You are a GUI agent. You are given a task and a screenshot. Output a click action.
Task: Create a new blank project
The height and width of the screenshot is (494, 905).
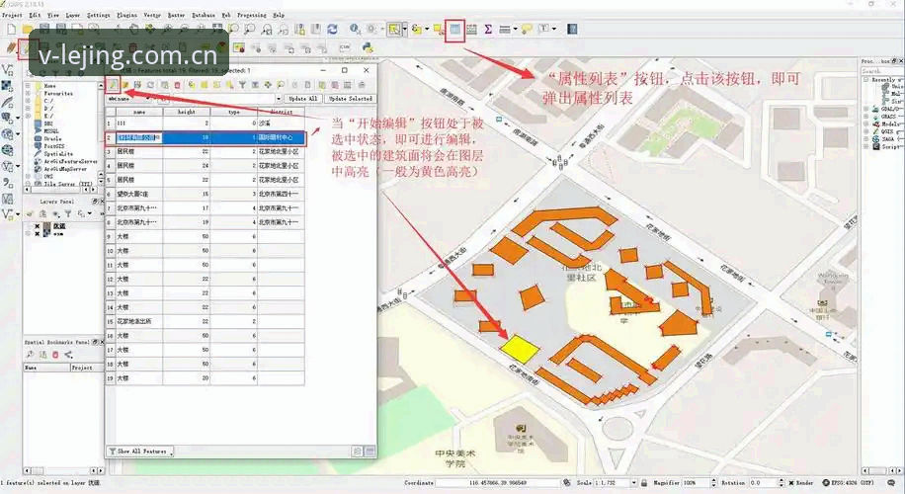(x=12, y=29)
